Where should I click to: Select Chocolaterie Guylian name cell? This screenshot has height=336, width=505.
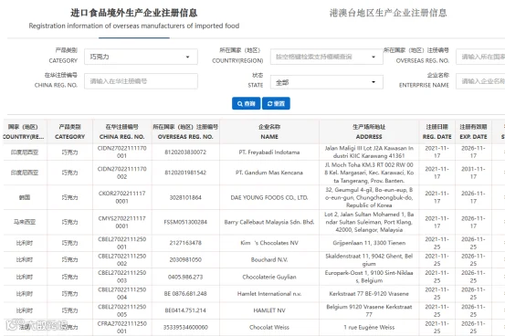269,277
